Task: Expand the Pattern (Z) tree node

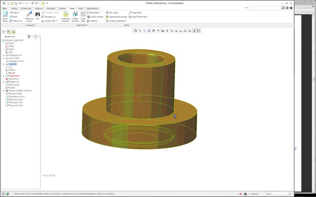Action: pyautogui.click(x=4, y=82)
